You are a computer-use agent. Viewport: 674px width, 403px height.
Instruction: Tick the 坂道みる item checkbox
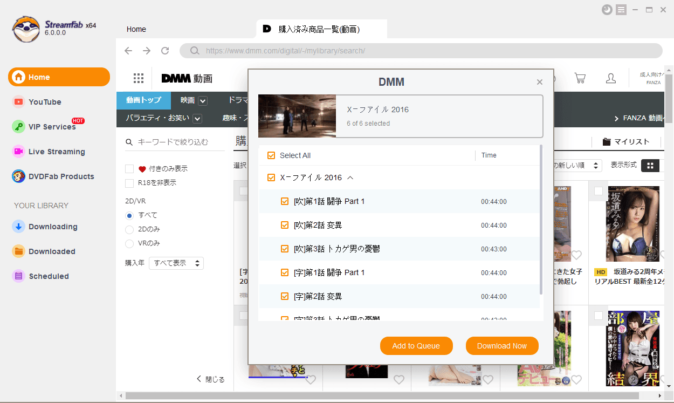point(599,191)
